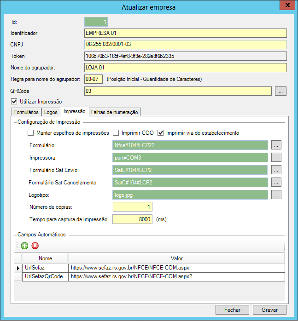Image resolution: width=298 pixels, height=321 pixels.
Task: Enable Manter espelhos de impressões
Action: [31, 133]
